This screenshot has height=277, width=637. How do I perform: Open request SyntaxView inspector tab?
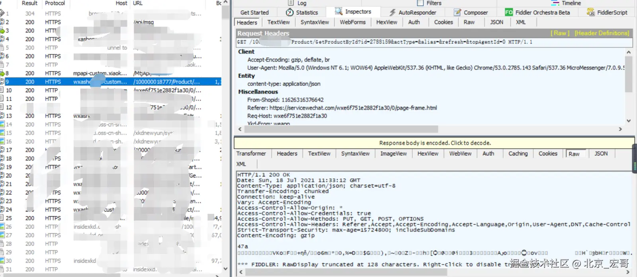315,22
